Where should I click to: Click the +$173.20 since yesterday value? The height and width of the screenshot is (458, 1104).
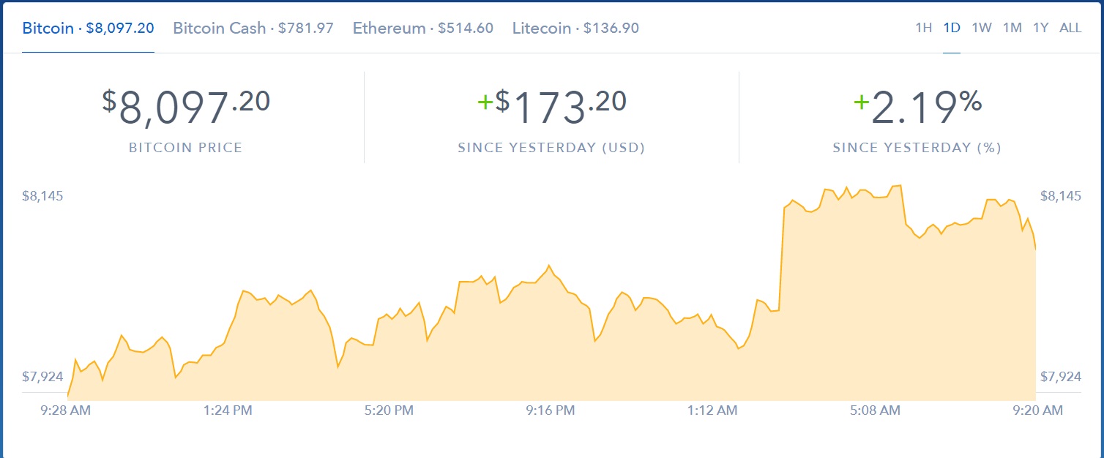551,108
